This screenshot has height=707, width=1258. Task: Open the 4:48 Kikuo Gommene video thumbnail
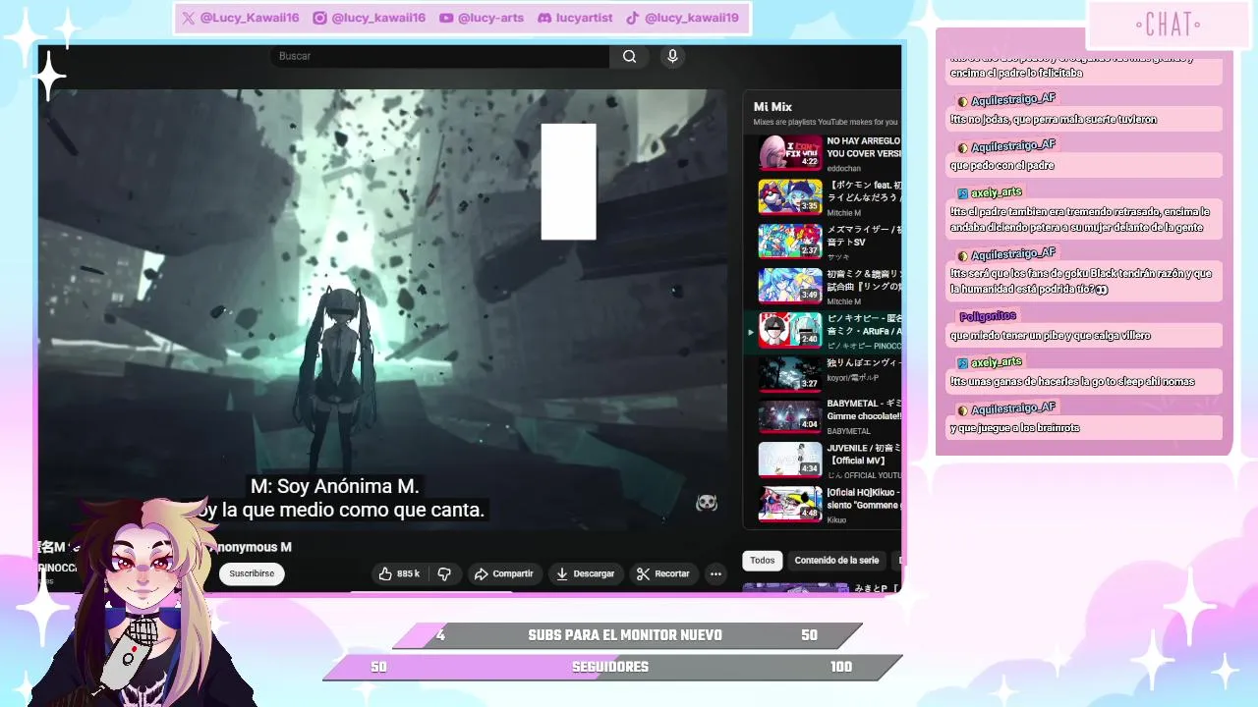(789, 504)
